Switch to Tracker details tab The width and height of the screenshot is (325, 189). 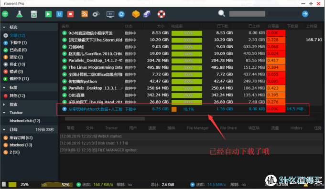111,128
